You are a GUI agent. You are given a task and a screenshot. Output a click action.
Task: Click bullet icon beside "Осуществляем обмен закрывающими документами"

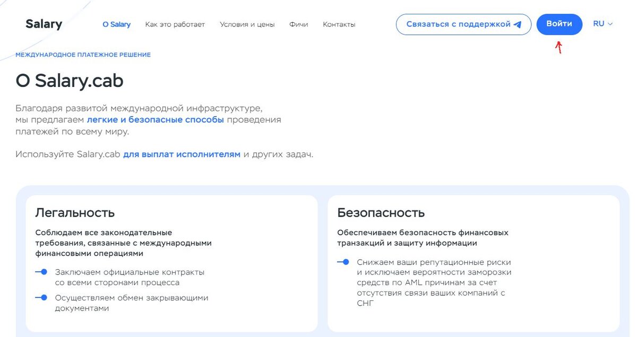point(41,298)
